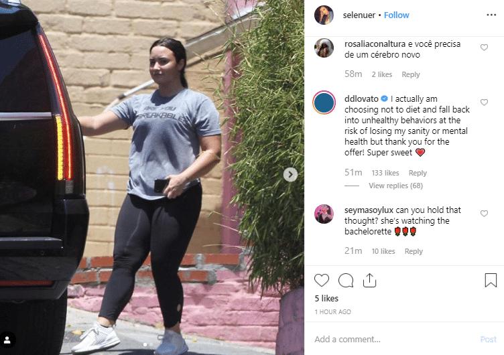Follow the selenuer account
The image size is (504, 355).
(x=396, y=15)
